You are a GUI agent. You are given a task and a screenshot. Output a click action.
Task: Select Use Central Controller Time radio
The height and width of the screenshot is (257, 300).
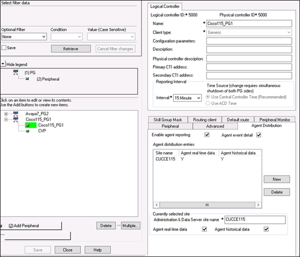click(x=208, y=97)
